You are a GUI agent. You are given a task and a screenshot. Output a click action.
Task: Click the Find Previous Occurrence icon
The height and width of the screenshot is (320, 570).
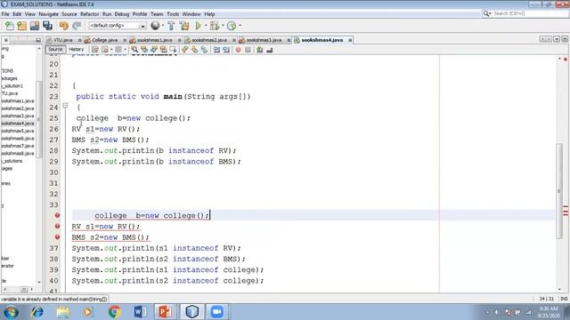(x=144, y=50)
